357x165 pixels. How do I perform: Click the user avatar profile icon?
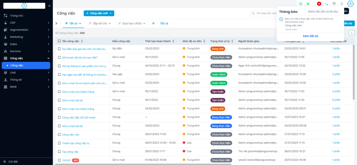(350, 3)
